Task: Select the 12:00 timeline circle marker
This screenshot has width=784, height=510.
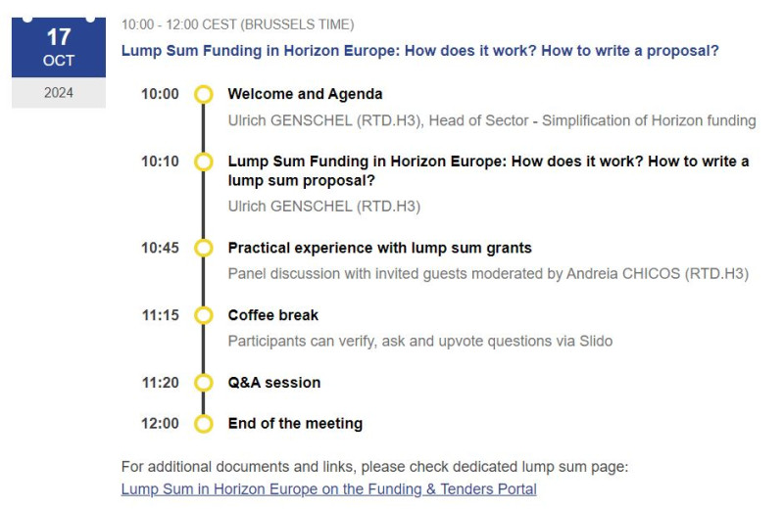Action: 204,424
